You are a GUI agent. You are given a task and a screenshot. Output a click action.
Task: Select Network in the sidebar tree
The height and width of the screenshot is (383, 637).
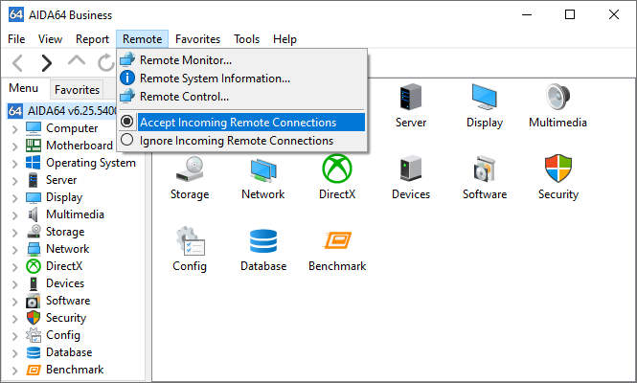pos(67,249)
